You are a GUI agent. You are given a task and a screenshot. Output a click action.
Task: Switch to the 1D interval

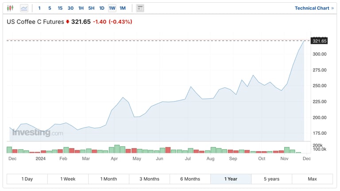(x=102, y=8)
